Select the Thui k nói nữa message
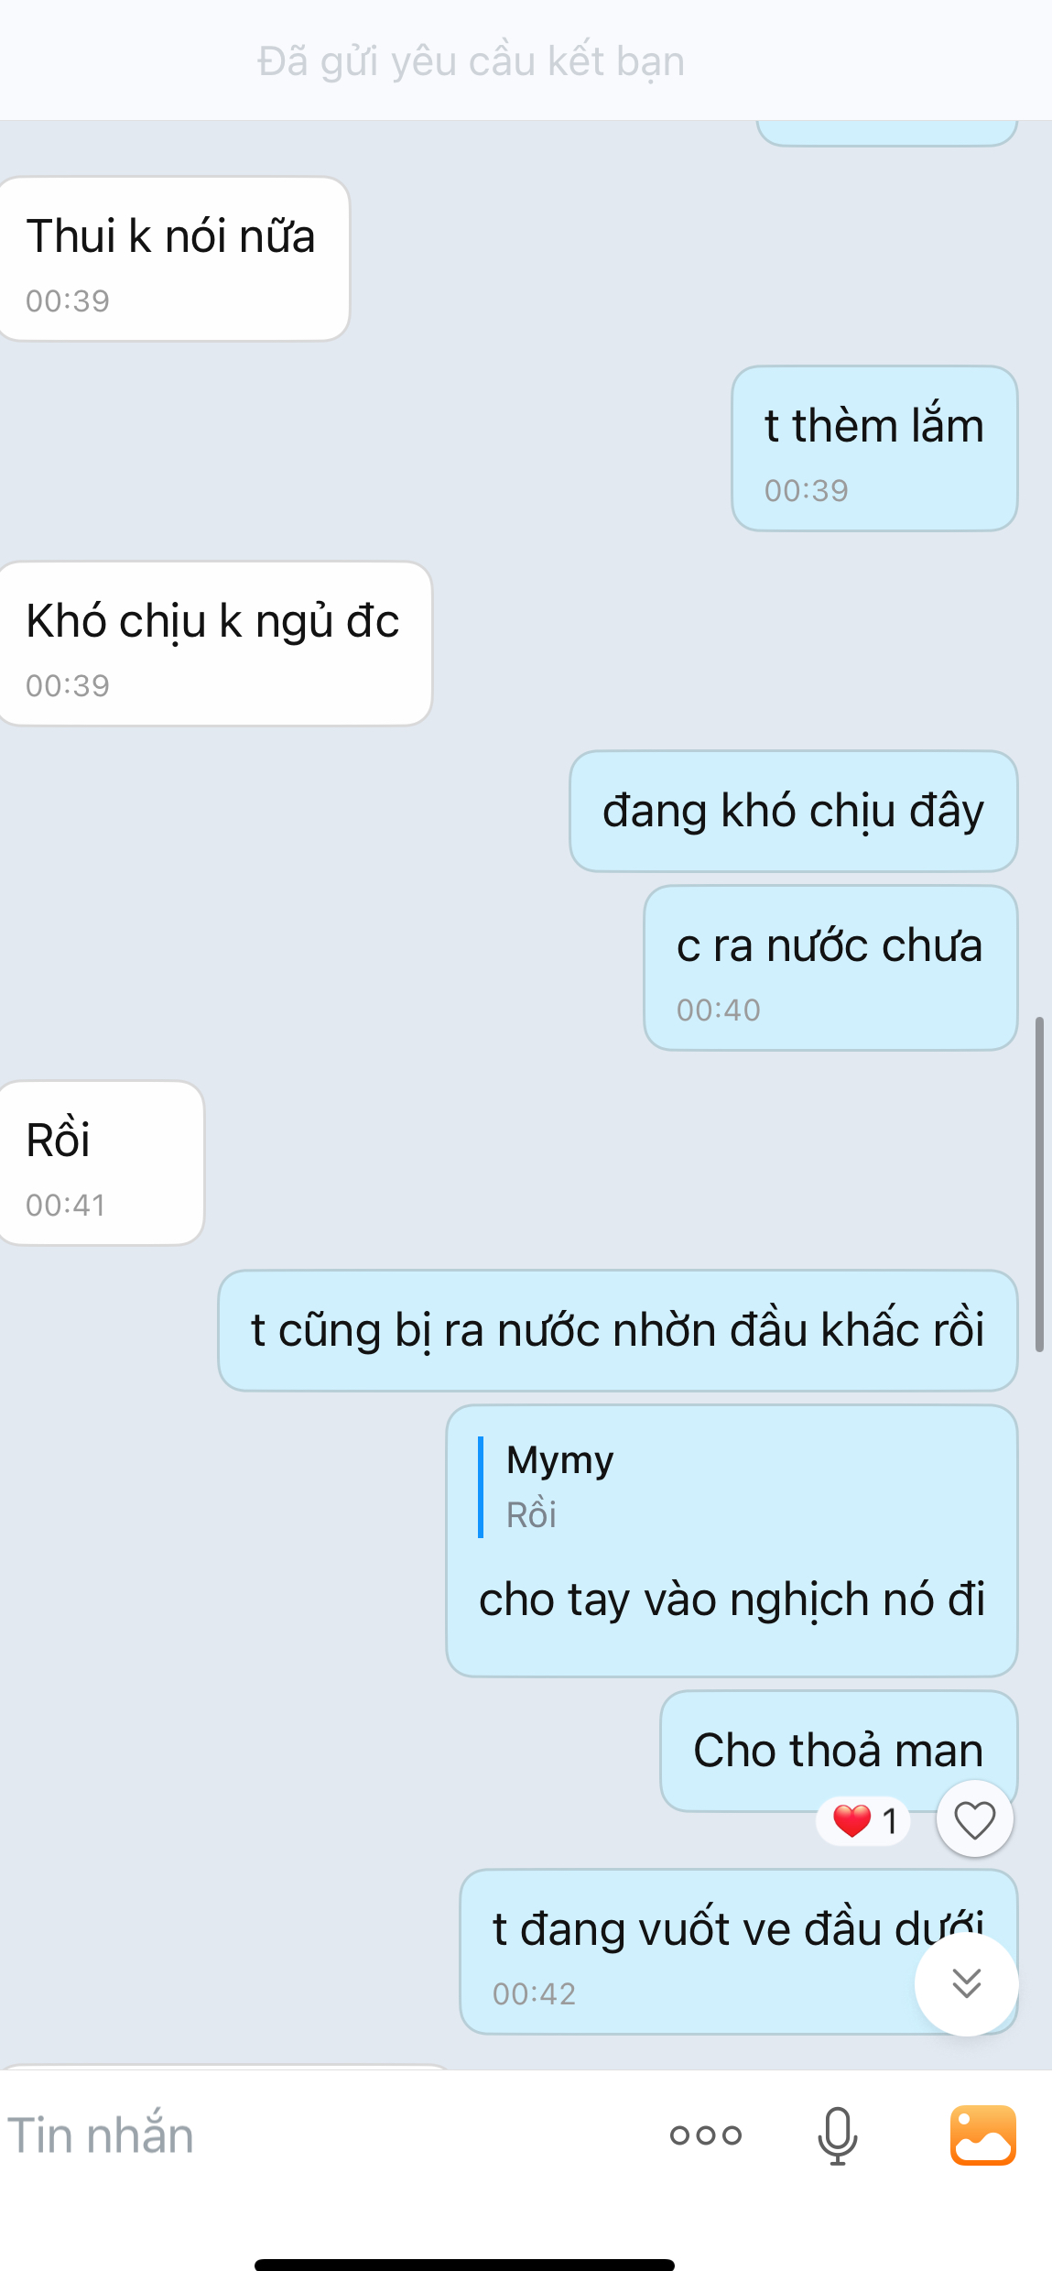Screen dimensions: 1052x2271 click(x=174, y=259)
